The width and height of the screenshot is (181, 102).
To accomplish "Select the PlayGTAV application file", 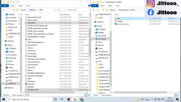I will coord(31,84).
